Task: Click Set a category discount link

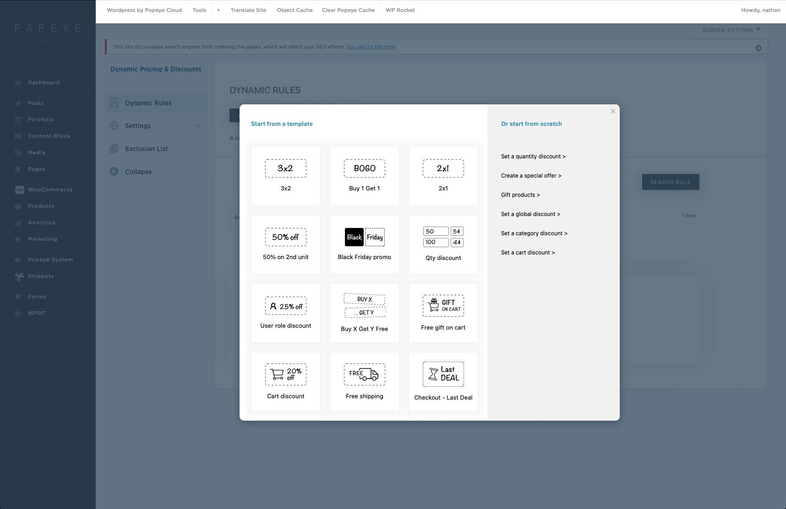Action: tap(534, 233)
